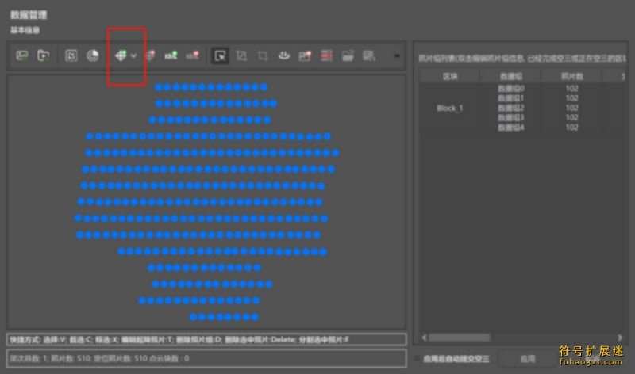Choose the crop selection tool
The image size is (635, 374).
click(263, 55)
